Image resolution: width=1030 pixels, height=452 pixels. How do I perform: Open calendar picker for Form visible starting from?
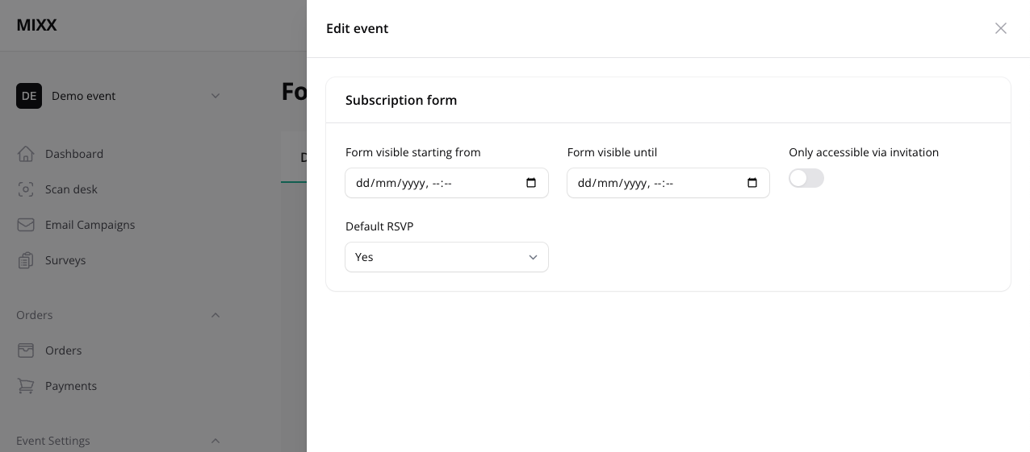click(x=531, y=183)
